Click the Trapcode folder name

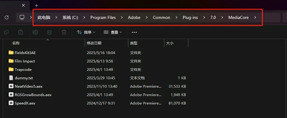coord(23,70)
